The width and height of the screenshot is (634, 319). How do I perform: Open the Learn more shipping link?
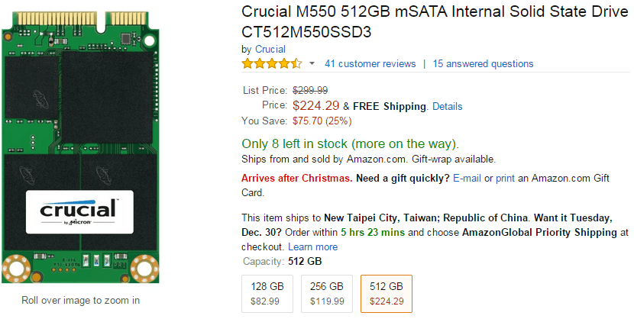tap(312, 247)
